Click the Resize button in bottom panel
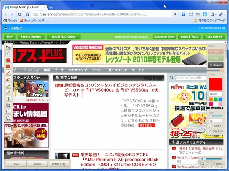Viewport: 229px width, 171px height. 37,164
